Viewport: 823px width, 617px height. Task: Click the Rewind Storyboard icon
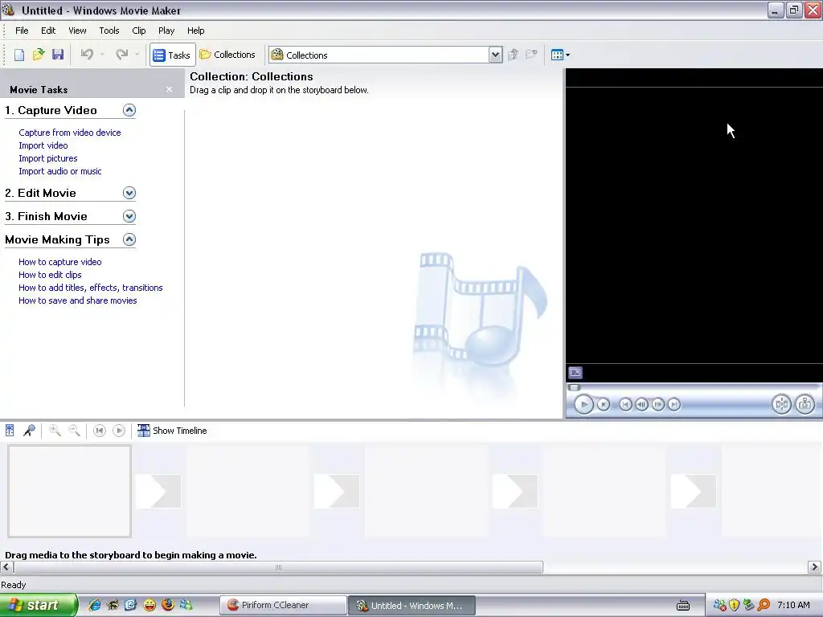click(x=99, y=431)
